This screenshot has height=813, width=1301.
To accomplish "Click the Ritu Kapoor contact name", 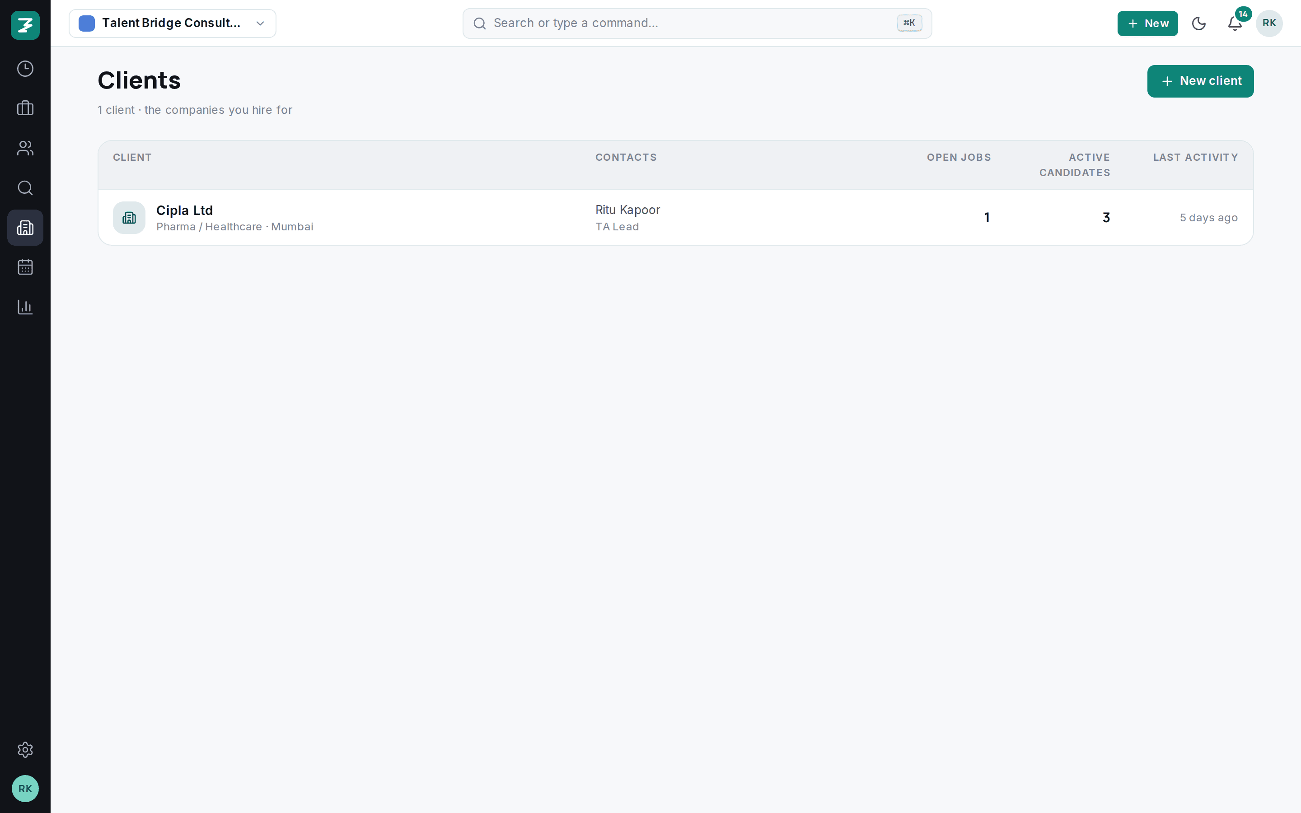I will pyautogui.click(x=627, y=210).
